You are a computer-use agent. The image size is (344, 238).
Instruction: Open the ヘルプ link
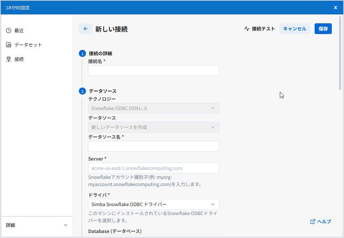point(320,222)
